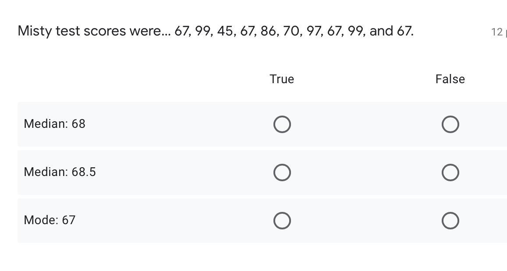Choose False for Mode: 67
Screen dimensions: 507x271
tap(450, 221)
